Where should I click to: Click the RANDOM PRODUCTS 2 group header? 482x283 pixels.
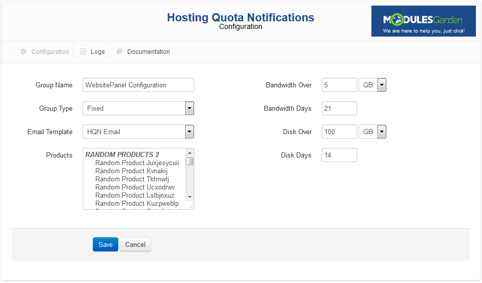122,154
